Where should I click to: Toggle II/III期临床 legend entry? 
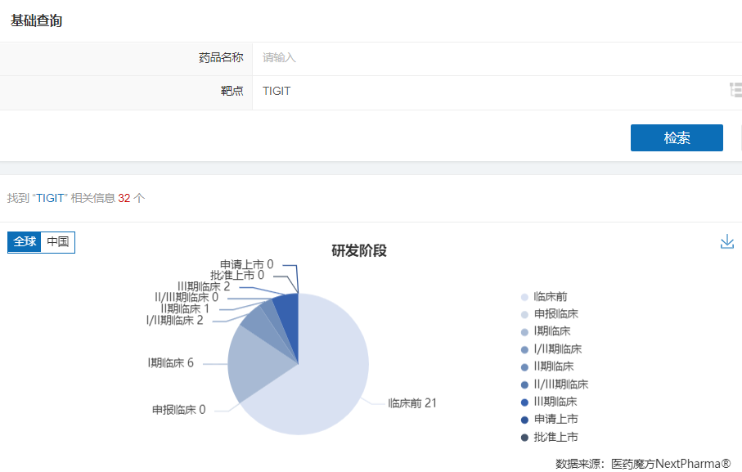click(x=554, y=384)
